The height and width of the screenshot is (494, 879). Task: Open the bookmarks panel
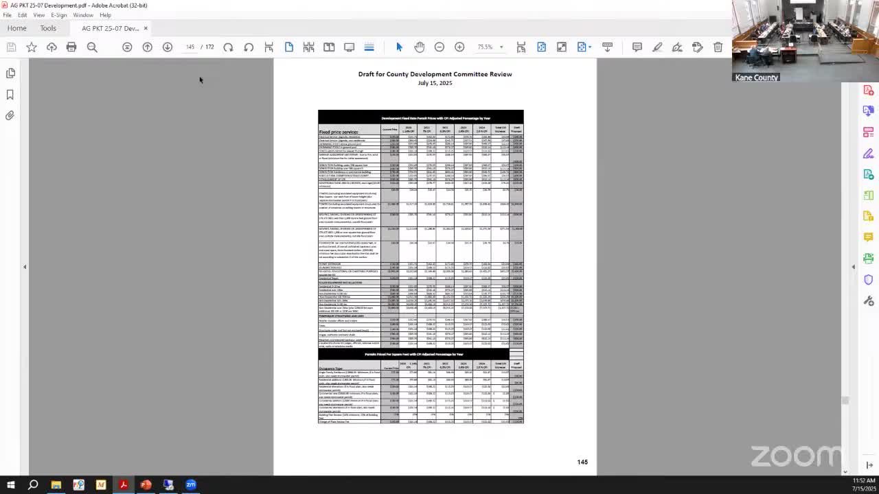pos(10,95)
